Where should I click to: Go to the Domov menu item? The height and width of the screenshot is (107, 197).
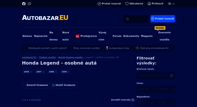pos(27,36)
